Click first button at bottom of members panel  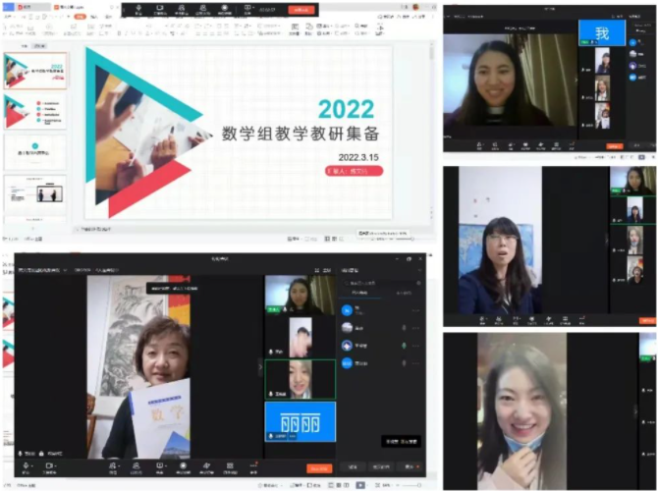(x=353, y=466)
